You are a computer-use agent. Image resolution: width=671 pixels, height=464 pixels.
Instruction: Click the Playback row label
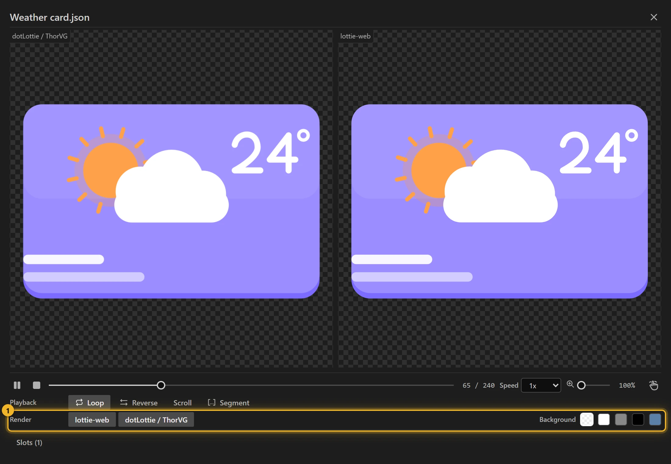coord(23,402)
